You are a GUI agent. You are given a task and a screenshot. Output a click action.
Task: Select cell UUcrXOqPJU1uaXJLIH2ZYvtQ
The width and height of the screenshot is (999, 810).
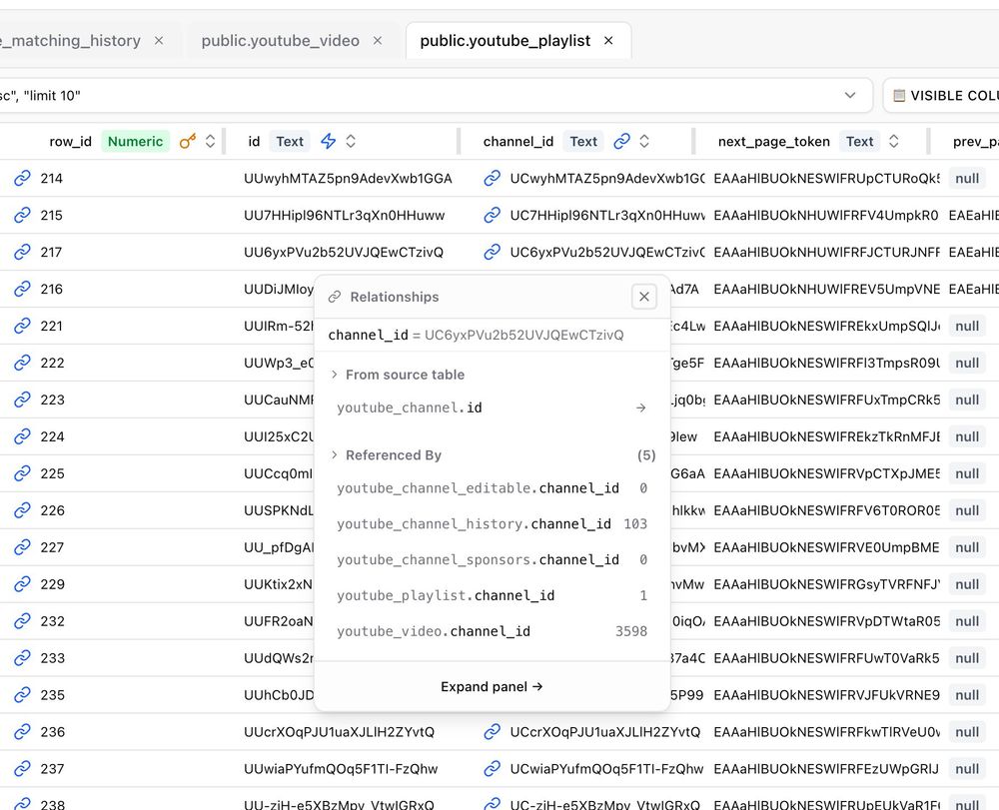tap(339, 732)
